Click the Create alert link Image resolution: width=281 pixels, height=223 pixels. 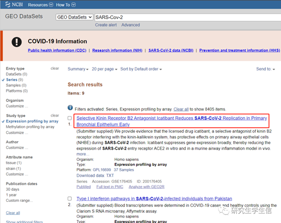[106, 25]
